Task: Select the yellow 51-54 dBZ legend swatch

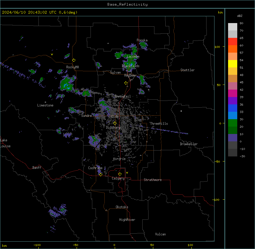Action: click(x=233, y=64)
